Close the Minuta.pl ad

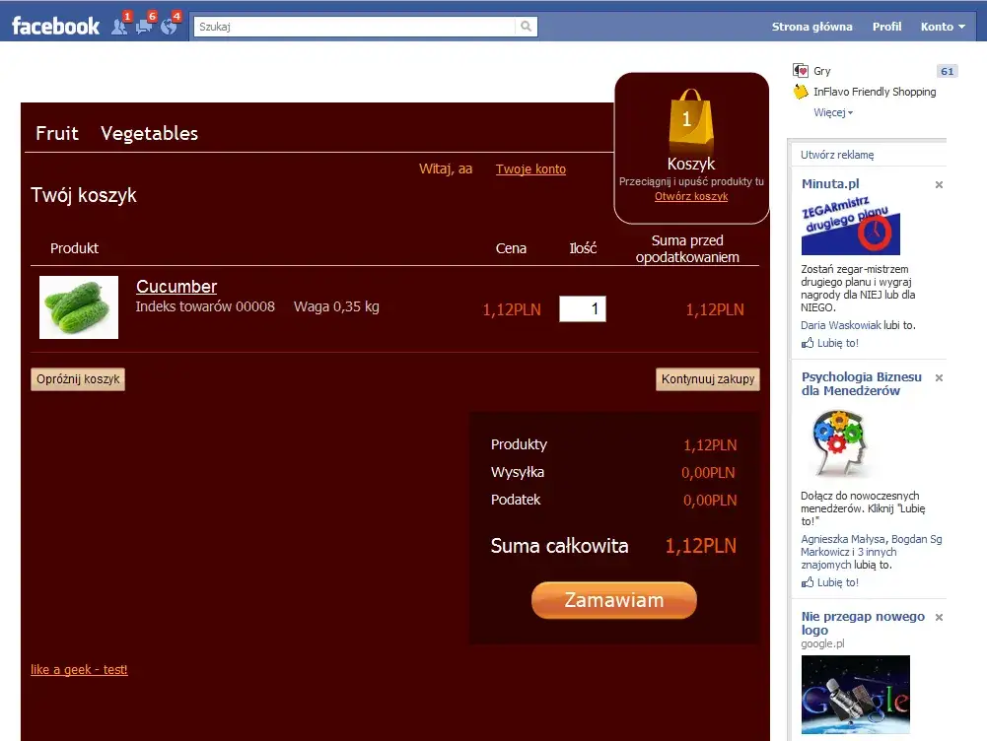tap(939, 184)
